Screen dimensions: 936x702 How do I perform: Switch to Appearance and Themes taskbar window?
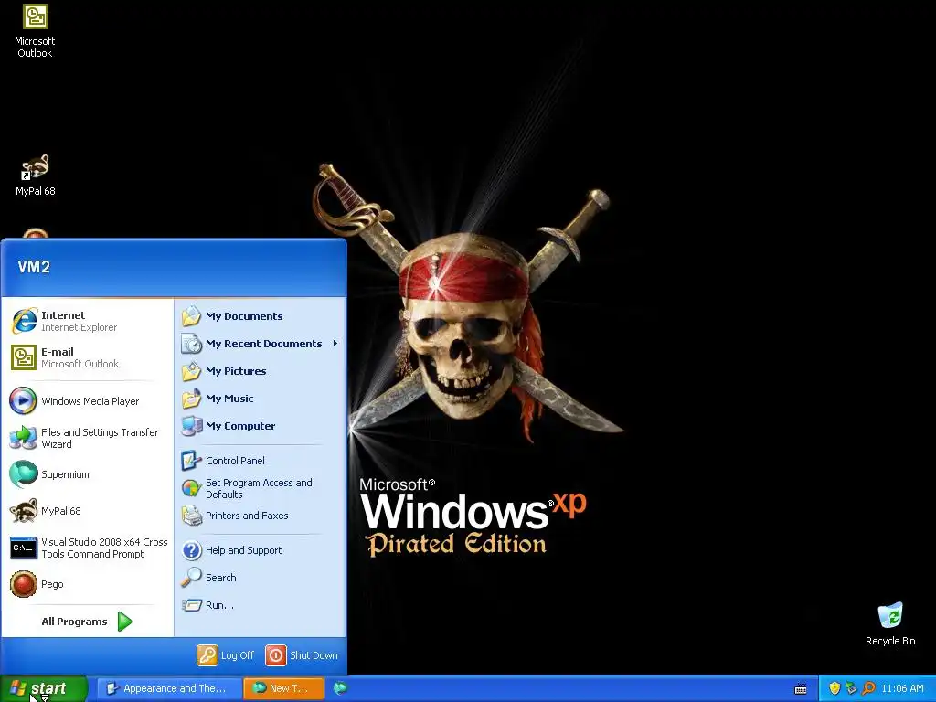tap(169, 688)
